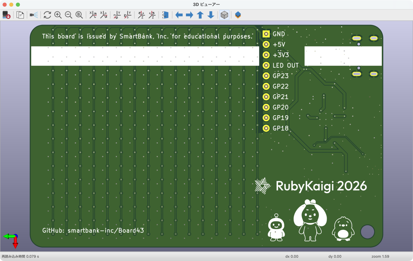This screenshot has width=413, height=261.
Task: Click the "+5V" silkscreen label
Action: click(x=279, y=45)
